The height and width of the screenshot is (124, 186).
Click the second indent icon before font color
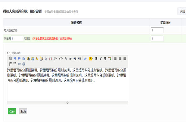79,59
